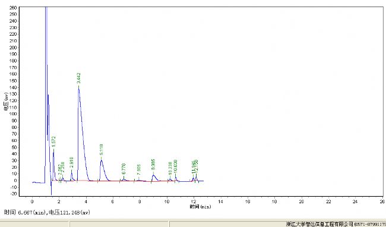Image resolution: width=386 pixels, height=227 pixels.
Task: Click the 140 tick on the voltage axis
Action: coord(13,87)
